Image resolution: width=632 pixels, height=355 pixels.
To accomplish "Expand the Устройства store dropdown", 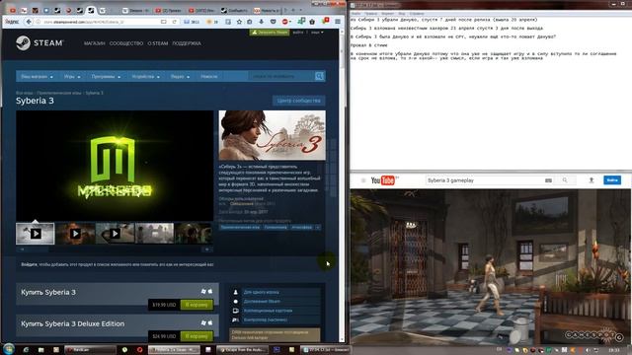I will click(145, 77).
